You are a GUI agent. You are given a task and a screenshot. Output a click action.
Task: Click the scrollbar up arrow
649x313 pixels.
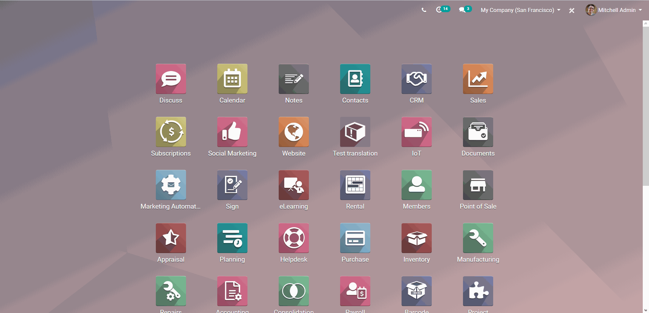[646, 24]
